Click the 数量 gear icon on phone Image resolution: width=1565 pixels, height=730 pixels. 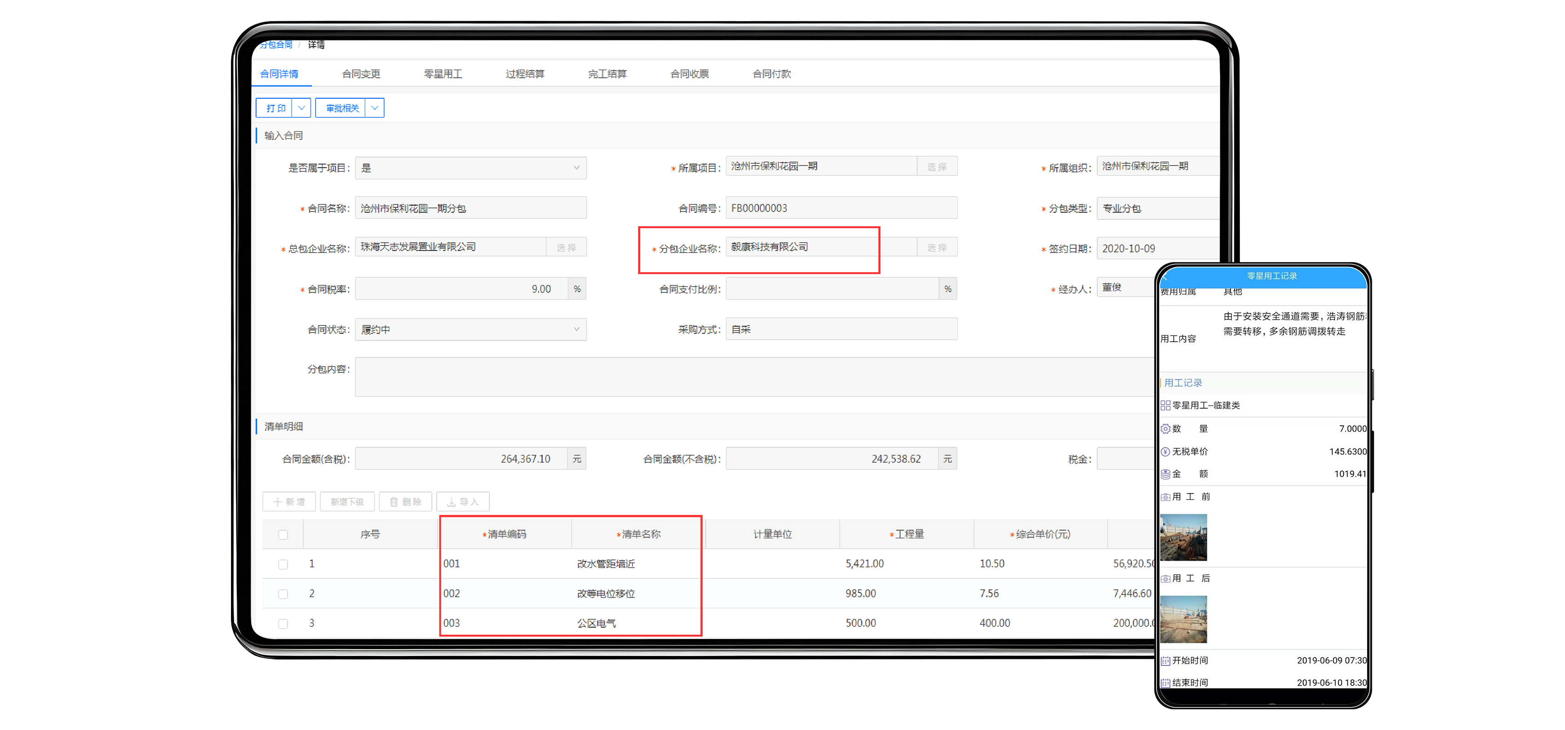[x=1165, y=429]
